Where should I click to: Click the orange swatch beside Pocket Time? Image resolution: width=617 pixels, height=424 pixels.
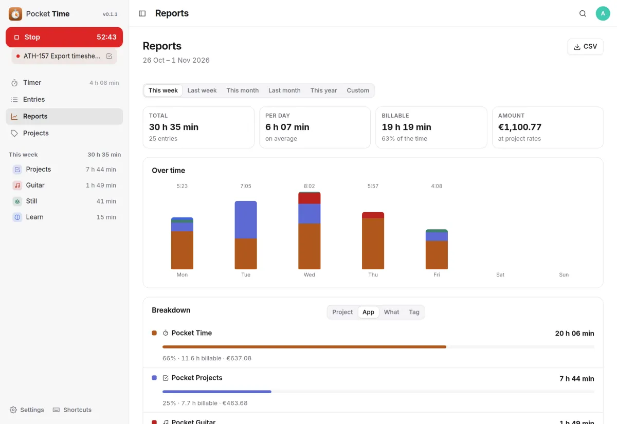[154, 333]
